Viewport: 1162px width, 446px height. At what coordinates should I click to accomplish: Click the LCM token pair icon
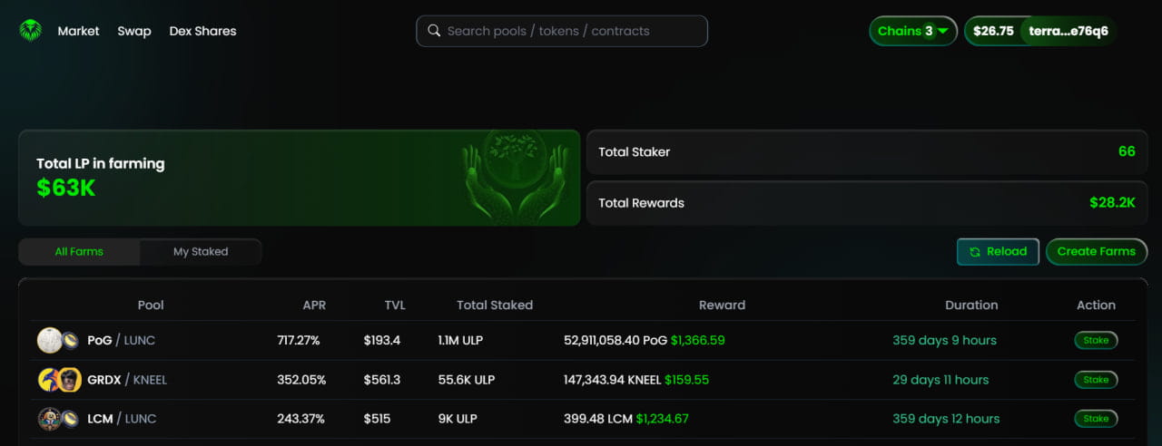pyautogui.click(x=58, y=419)
